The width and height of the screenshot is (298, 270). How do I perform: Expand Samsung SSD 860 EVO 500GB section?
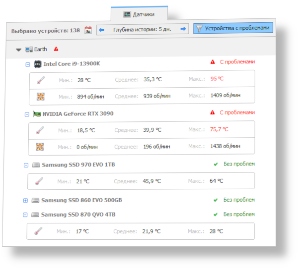pyautogui.click(x=25, y=201)
